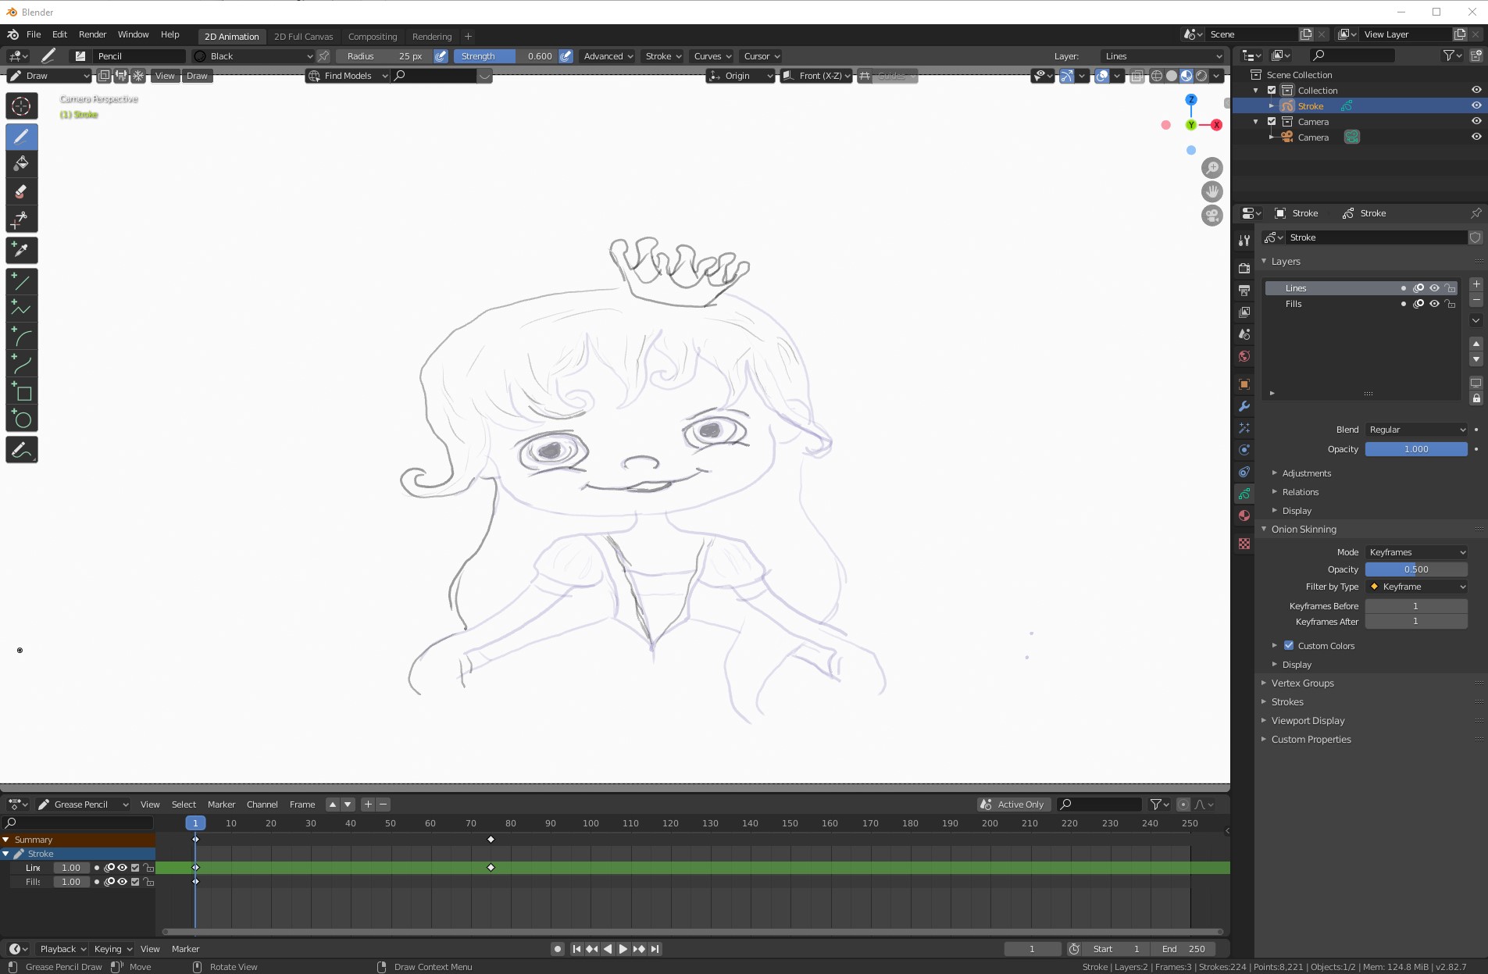Hide the Lines layer in properties

click(1434, 288)
